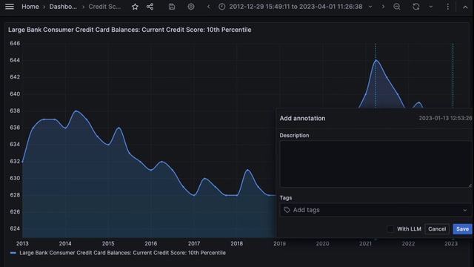
Task: Click the 2021 annotation marker line
Action: tap(375, 76)
